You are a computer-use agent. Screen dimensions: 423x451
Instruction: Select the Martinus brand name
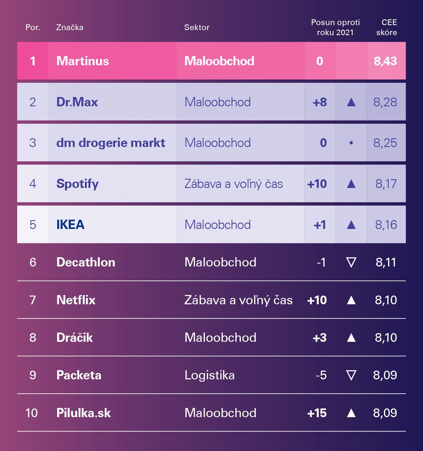(83, 61)
